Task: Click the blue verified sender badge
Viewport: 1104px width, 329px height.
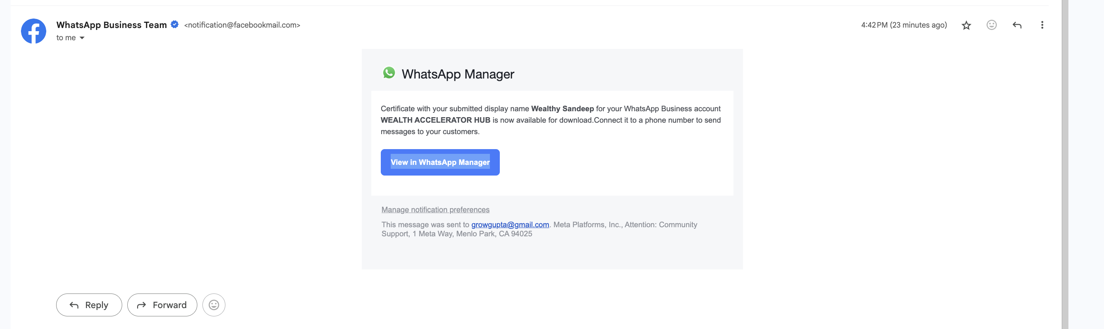Action: point(174,24)
